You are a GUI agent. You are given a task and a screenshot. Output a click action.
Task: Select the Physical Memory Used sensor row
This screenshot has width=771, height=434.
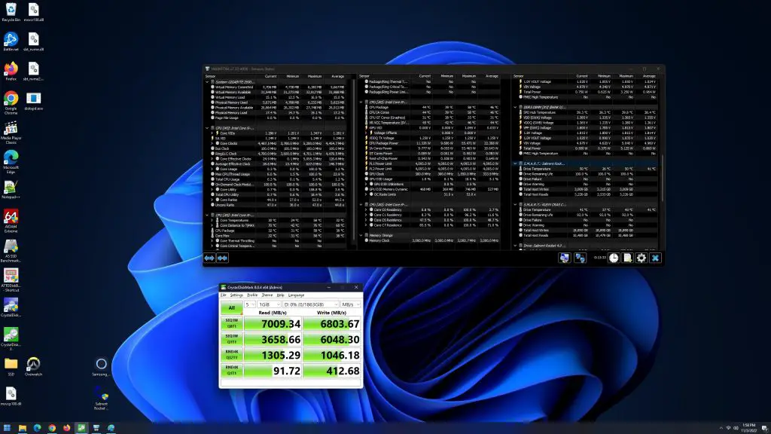pos(278,102)
